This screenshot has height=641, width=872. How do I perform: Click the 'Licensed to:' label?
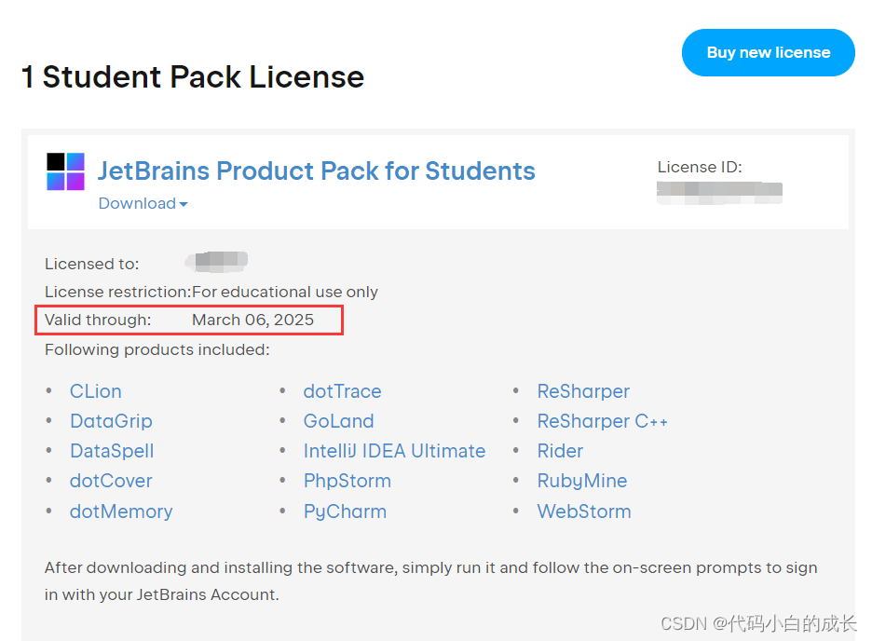tap(91, 264)
